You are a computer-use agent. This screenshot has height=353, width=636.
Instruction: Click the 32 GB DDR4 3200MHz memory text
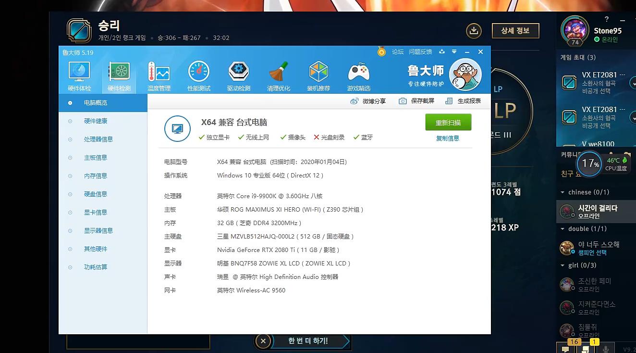point(259,223)
